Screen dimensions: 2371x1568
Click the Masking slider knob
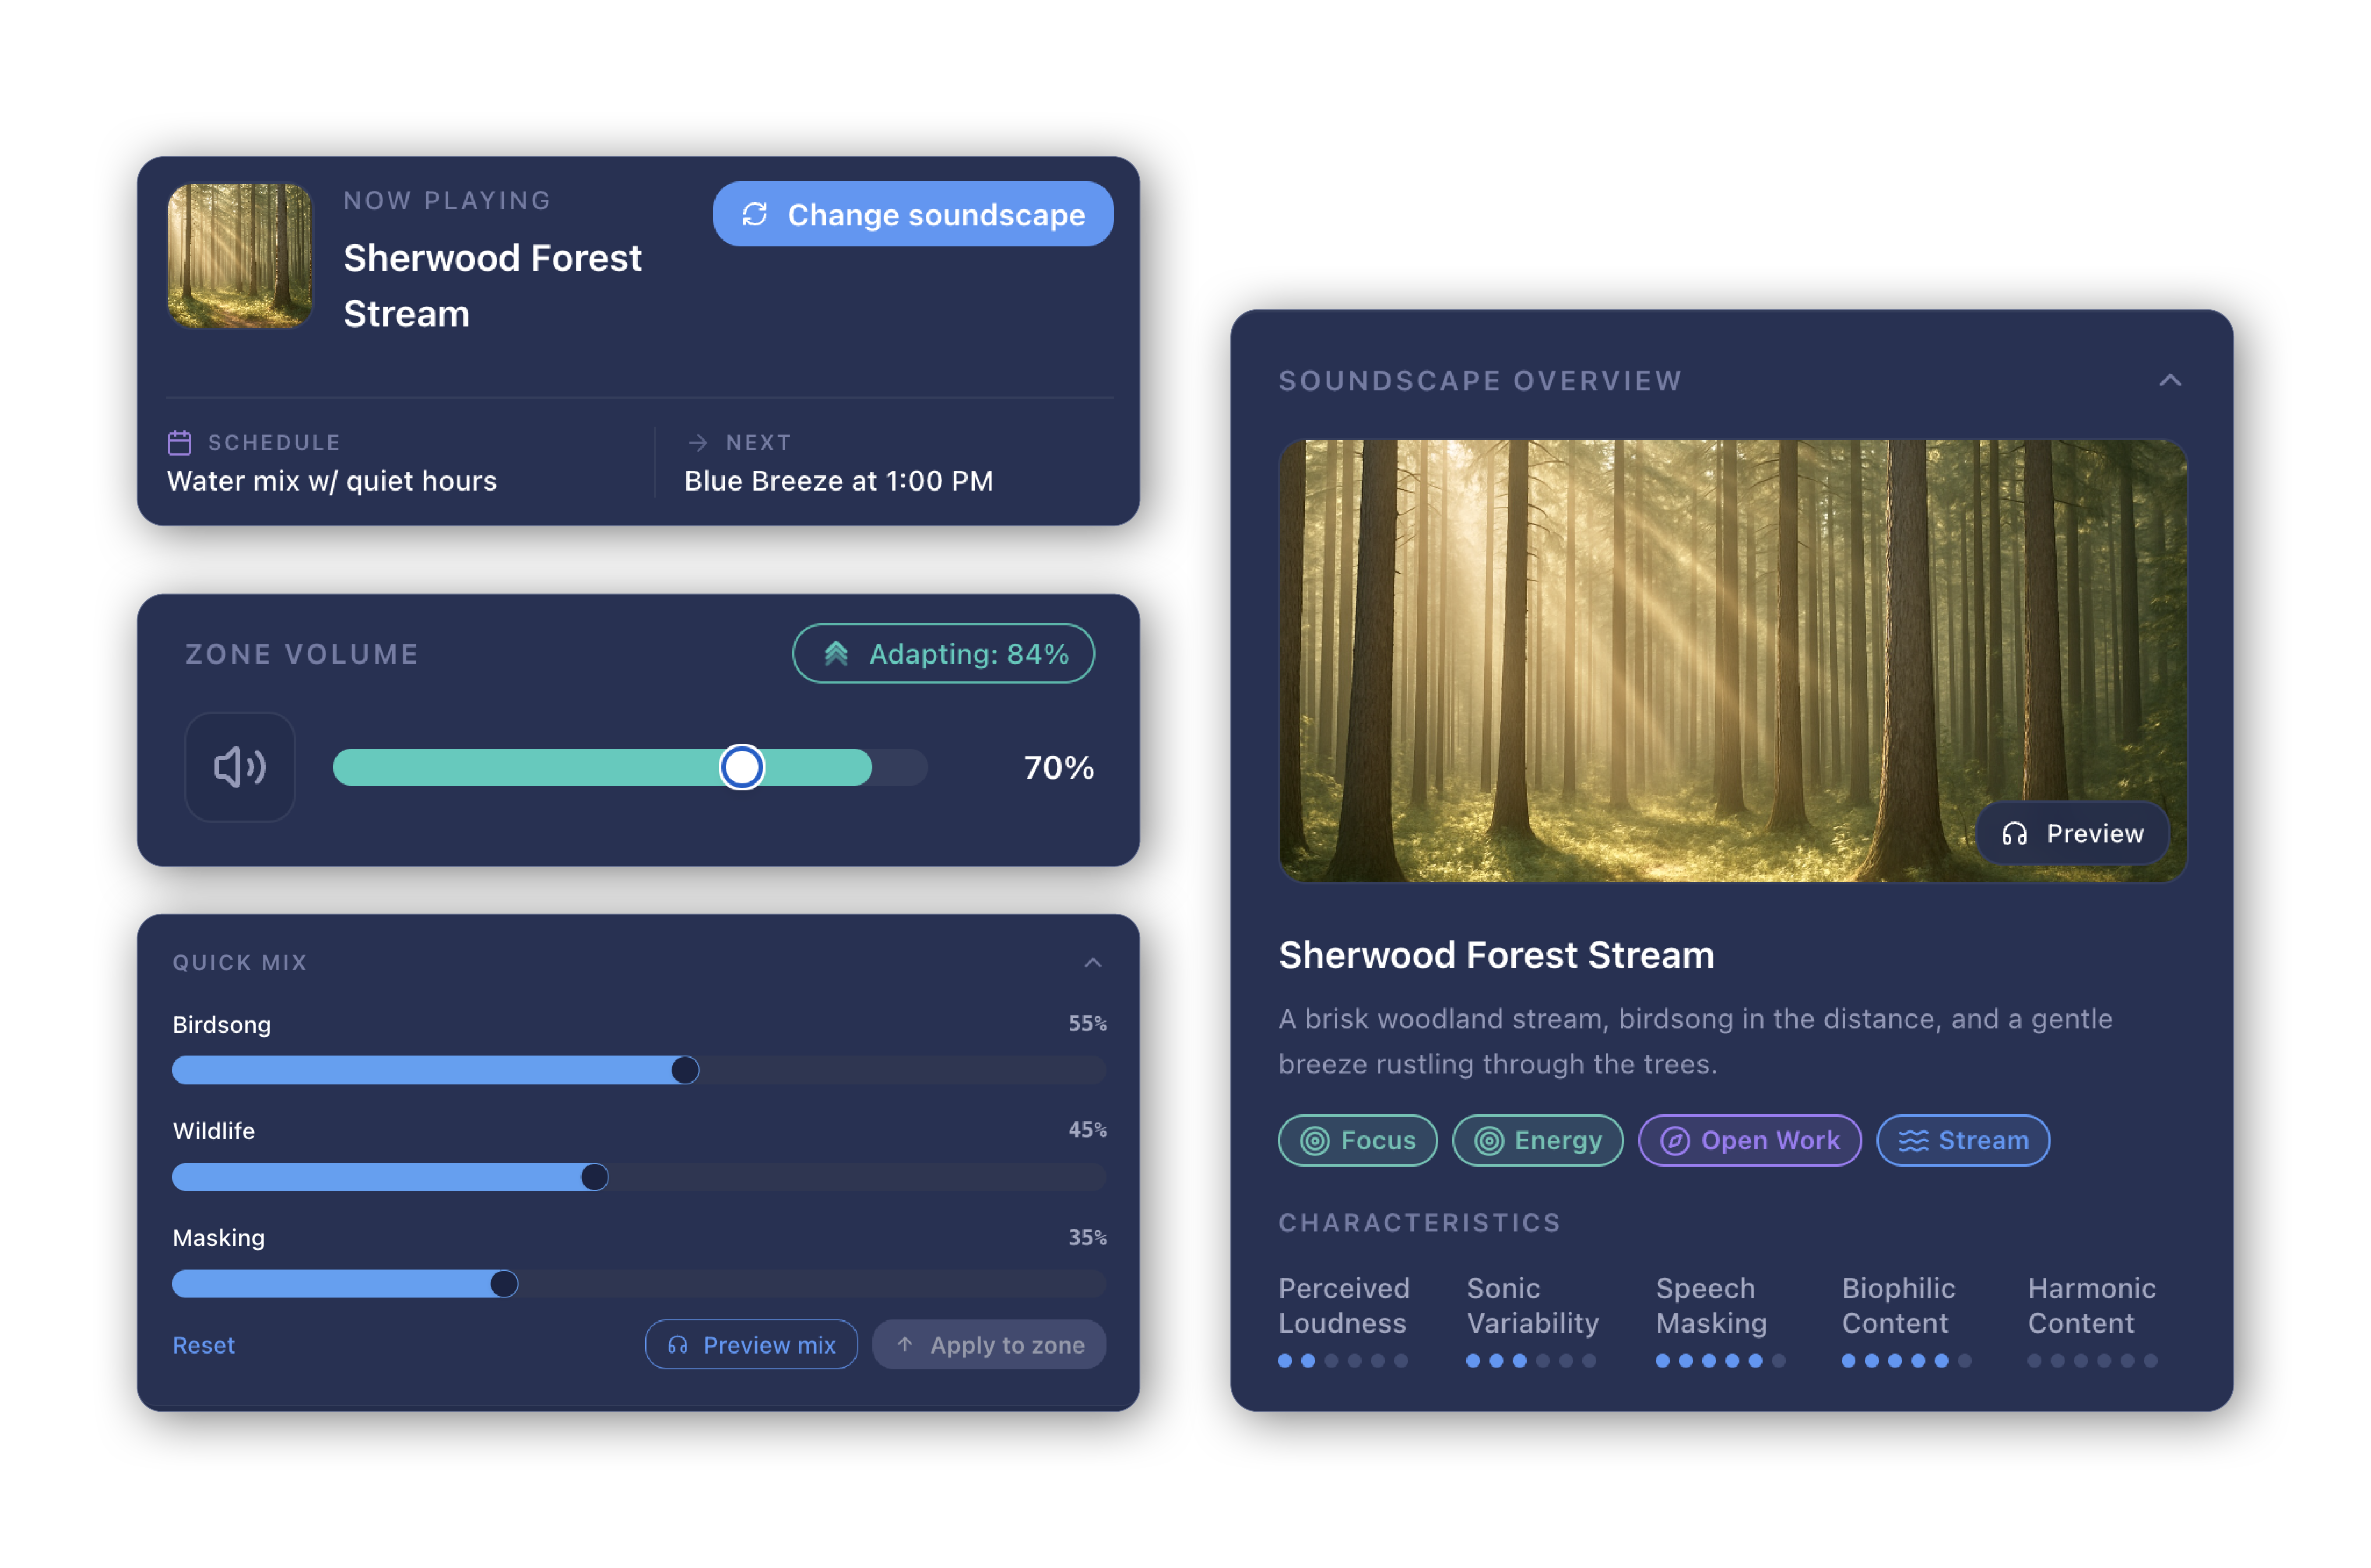tap(504, 1283)
